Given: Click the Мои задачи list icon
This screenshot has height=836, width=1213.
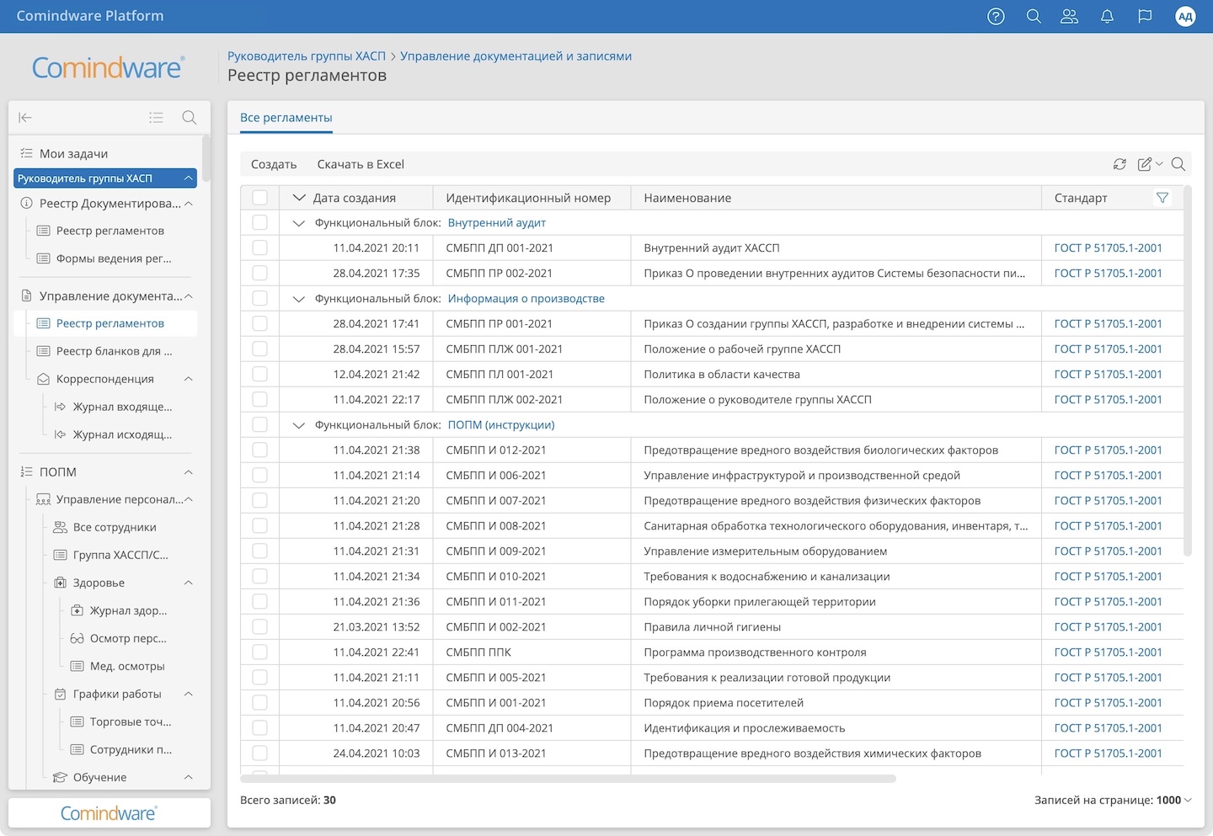Looking at the screenshot, I should [x=26, y=153].
